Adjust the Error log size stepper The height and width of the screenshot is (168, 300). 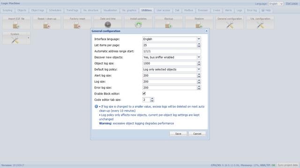[x=199, y=88]
